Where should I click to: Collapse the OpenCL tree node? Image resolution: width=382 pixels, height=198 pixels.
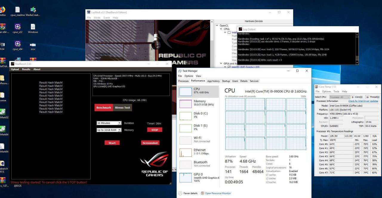[217, 26]
